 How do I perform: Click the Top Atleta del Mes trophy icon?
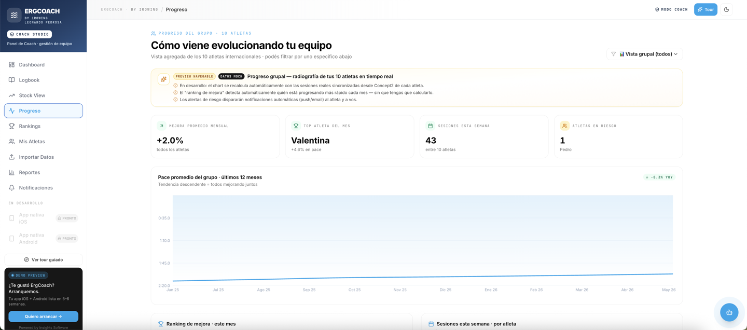[296, 126]
